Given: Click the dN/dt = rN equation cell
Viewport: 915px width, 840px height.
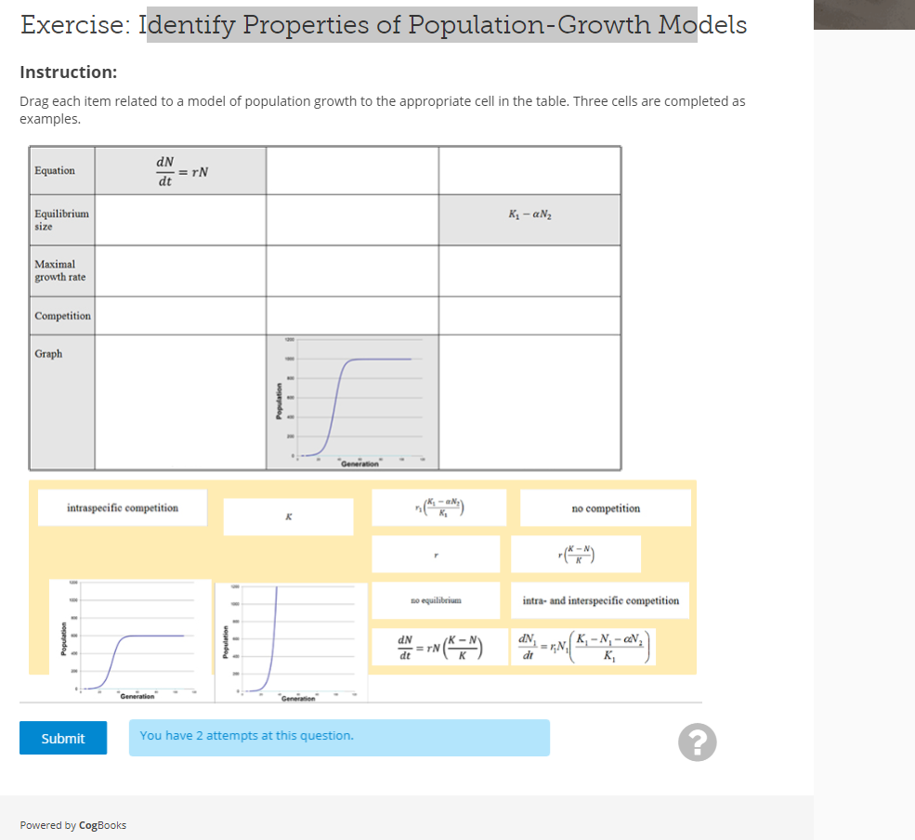Looking at the screenshot, I should click(x=179, y=170).
